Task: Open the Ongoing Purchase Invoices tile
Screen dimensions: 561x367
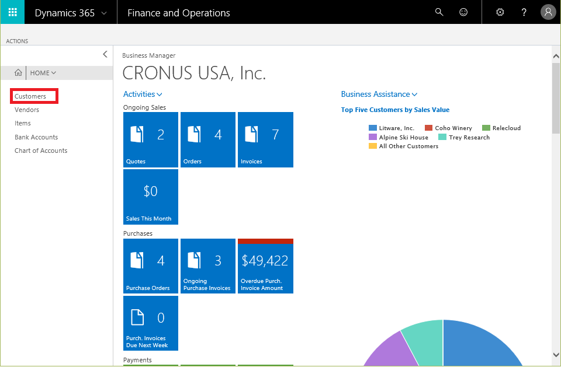Action: coord(208,266)
